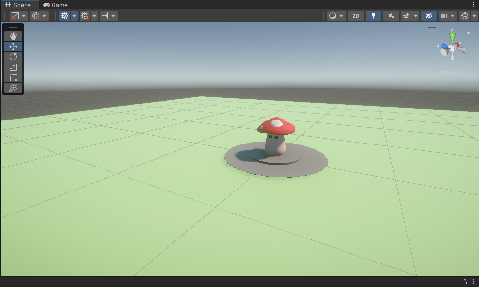Toggle grid snapping
This screenshot has height=287, width=479.
point(84,16)
